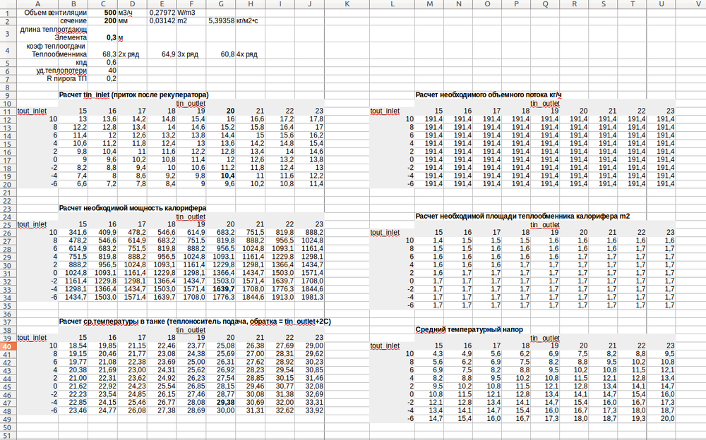Click the '2х ряд' cell
Image resolution: width=706 pixels, height=440 pixels.
(128, 54)
